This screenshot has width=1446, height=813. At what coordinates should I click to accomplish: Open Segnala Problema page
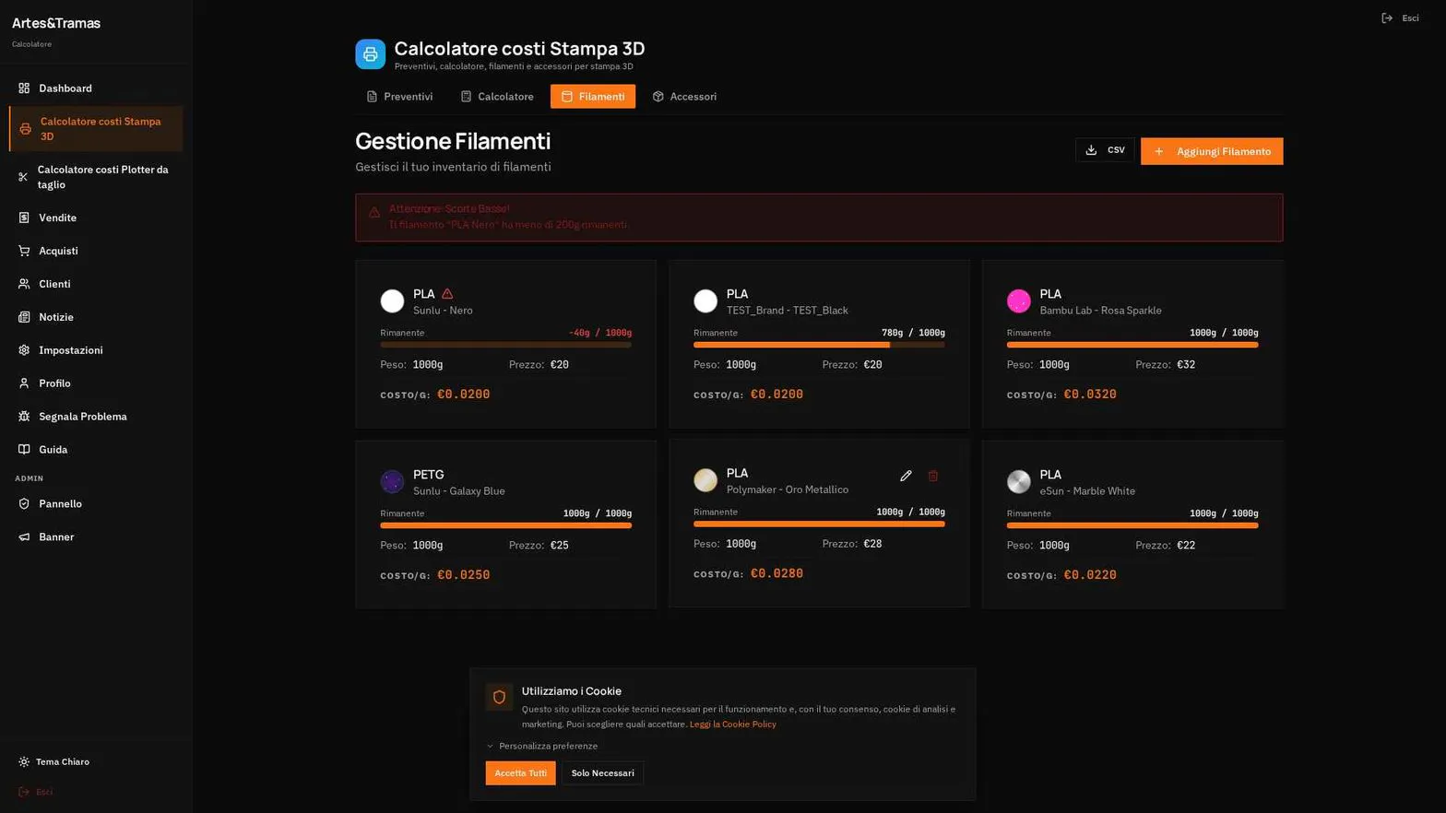(x=96, y=417)
